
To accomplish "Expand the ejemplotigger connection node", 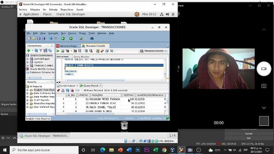I will (27, 59).
